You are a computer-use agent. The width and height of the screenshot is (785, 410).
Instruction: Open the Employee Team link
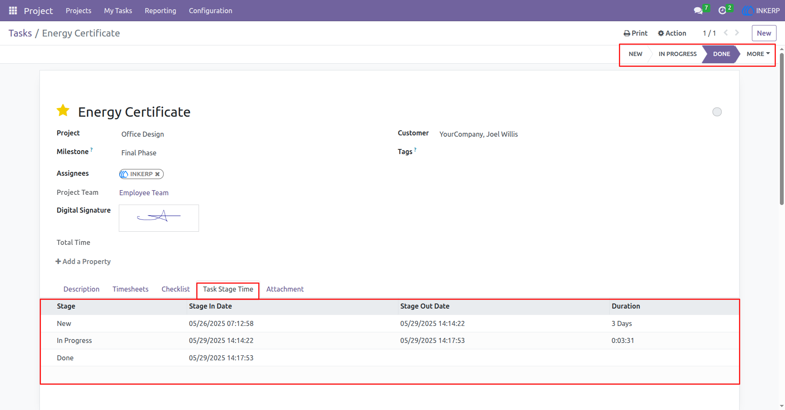(144, 193)
